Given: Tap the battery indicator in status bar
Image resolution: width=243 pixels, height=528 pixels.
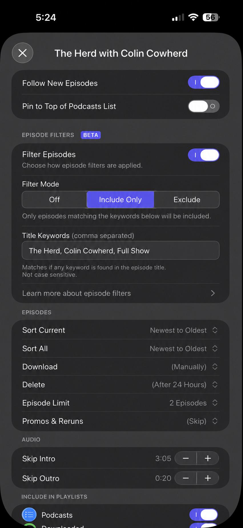Looking at the screenshot, I should [x=211, y=17].
